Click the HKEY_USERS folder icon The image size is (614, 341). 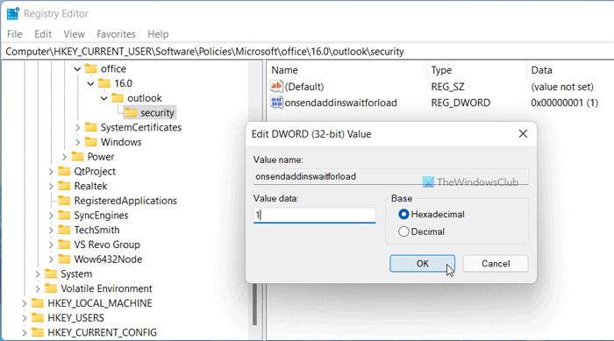(38, 317)
